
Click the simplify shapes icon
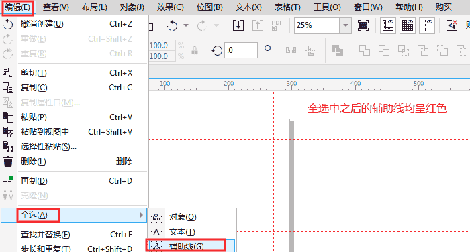423,50
